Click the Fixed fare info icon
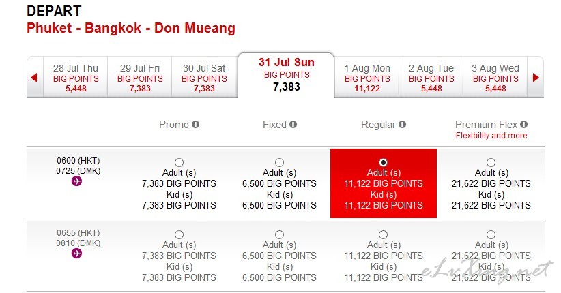561x293 pixels. pyautogui.click(x=293, y=124)
